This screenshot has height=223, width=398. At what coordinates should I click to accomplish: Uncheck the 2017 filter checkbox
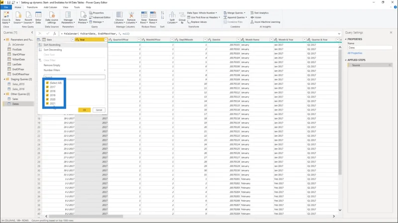[47, 87]
